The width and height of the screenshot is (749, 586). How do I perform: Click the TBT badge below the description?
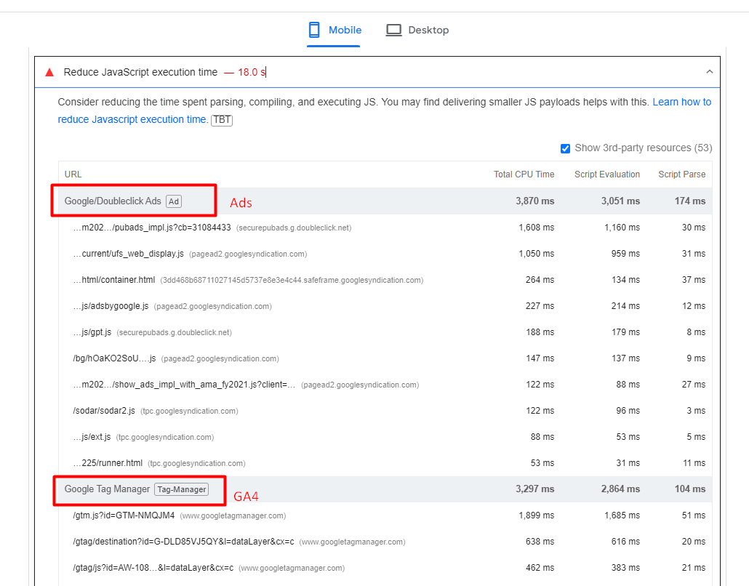click(221, 119)
